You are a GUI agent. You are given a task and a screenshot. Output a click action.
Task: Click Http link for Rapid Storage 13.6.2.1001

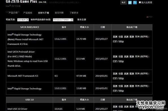coord(121,41)
